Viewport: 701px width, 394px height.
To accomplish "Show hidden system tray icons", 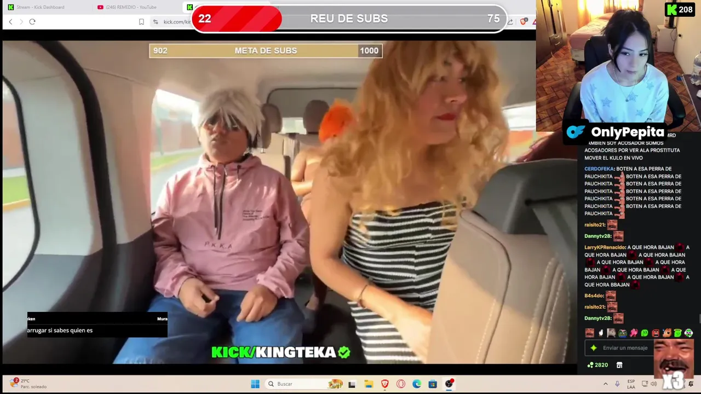I will [605, 384].
